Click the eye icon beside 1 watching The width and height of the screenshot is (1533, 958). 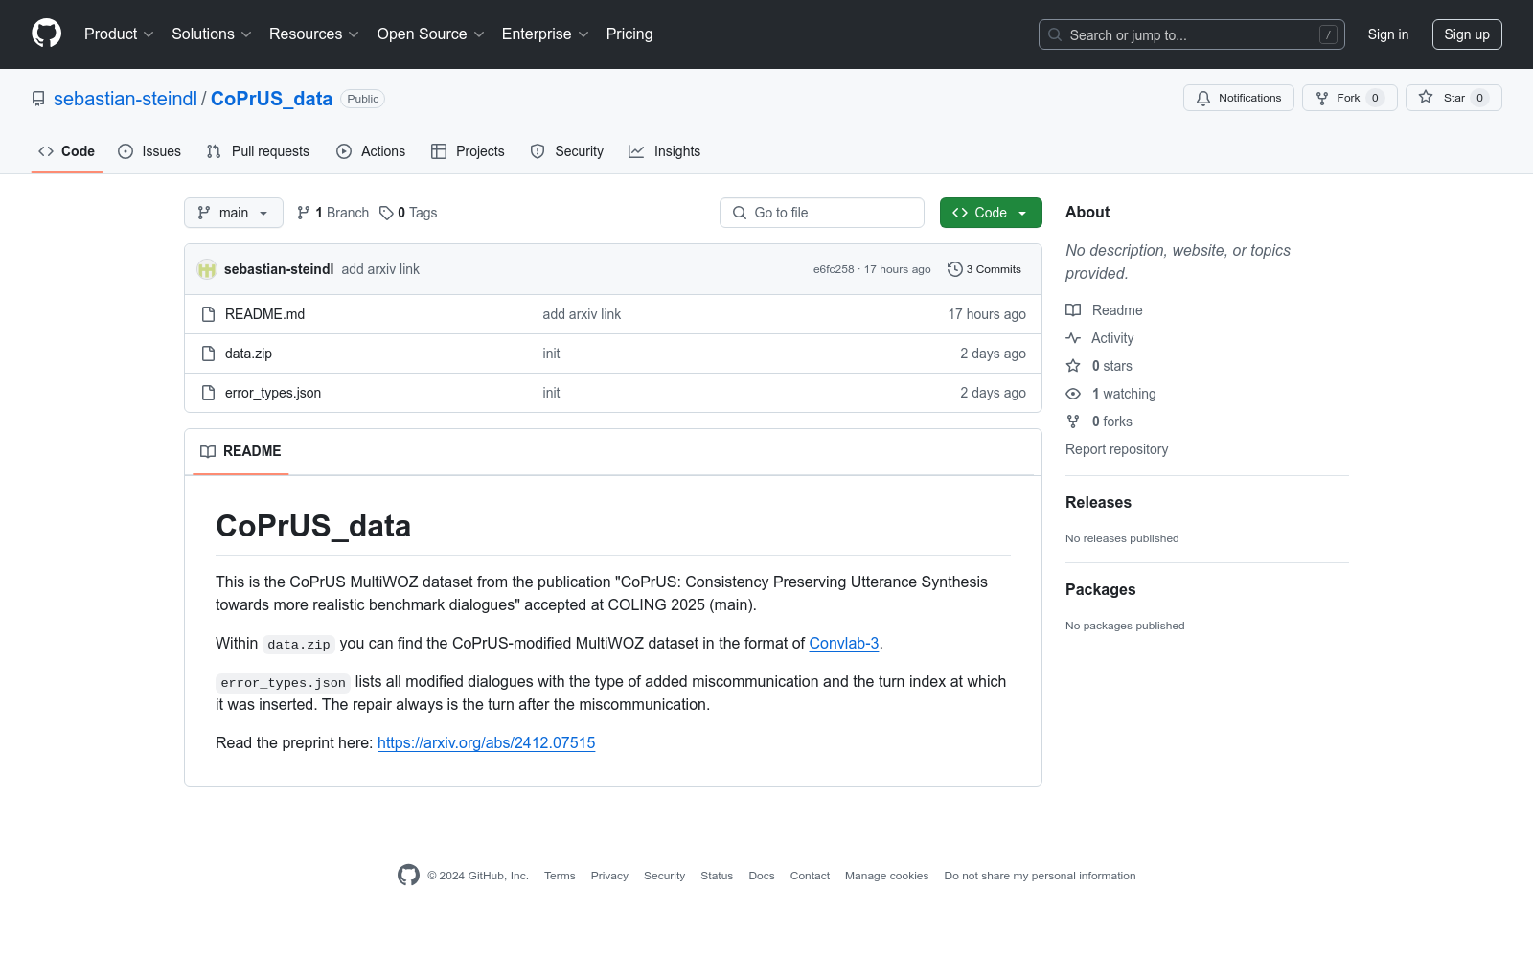tap(1073, 394)
